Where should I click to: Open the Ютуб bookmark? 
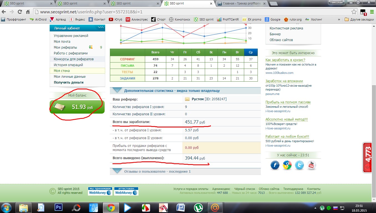(116, 19)
